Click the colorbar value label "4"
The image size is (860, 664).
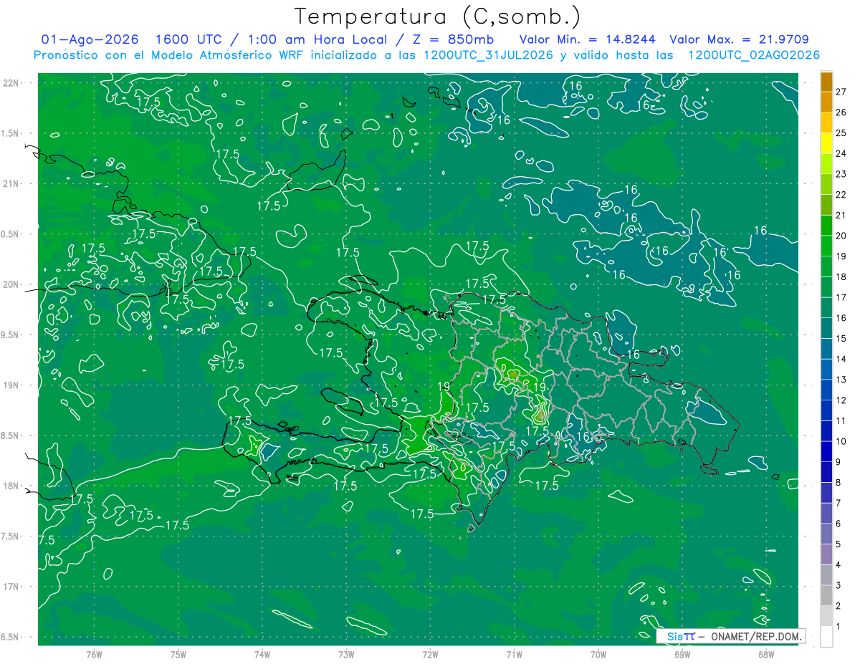pyautogui.click(x=838, y=565)
